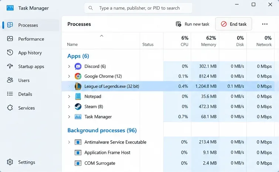Image resolution: width=279 pixels, height=172 pixels.
Task: Click the search box to find processes
Action: pyautogui.click(x=138, y=8)
